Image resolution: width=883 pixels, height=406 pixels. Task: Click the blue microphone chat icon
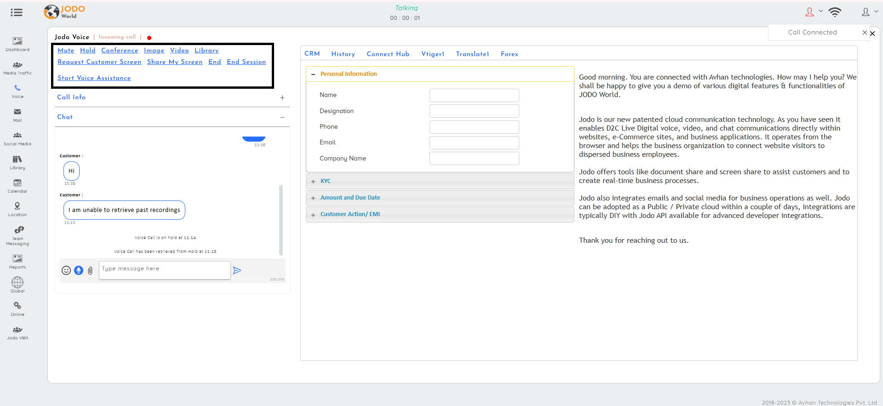79,270
